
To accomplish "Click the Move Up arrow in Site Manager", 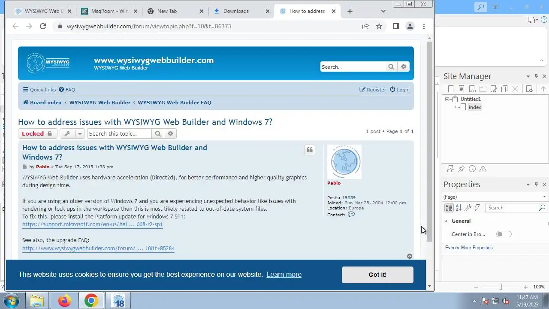I will [x=543, y=89].
